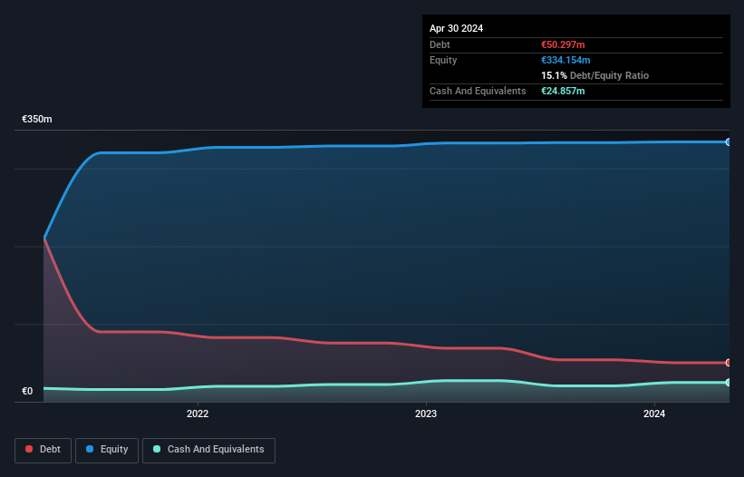Screen dimensions: 744x477
Task: Click the €334.154m equity value
Action: pos(565,60)
